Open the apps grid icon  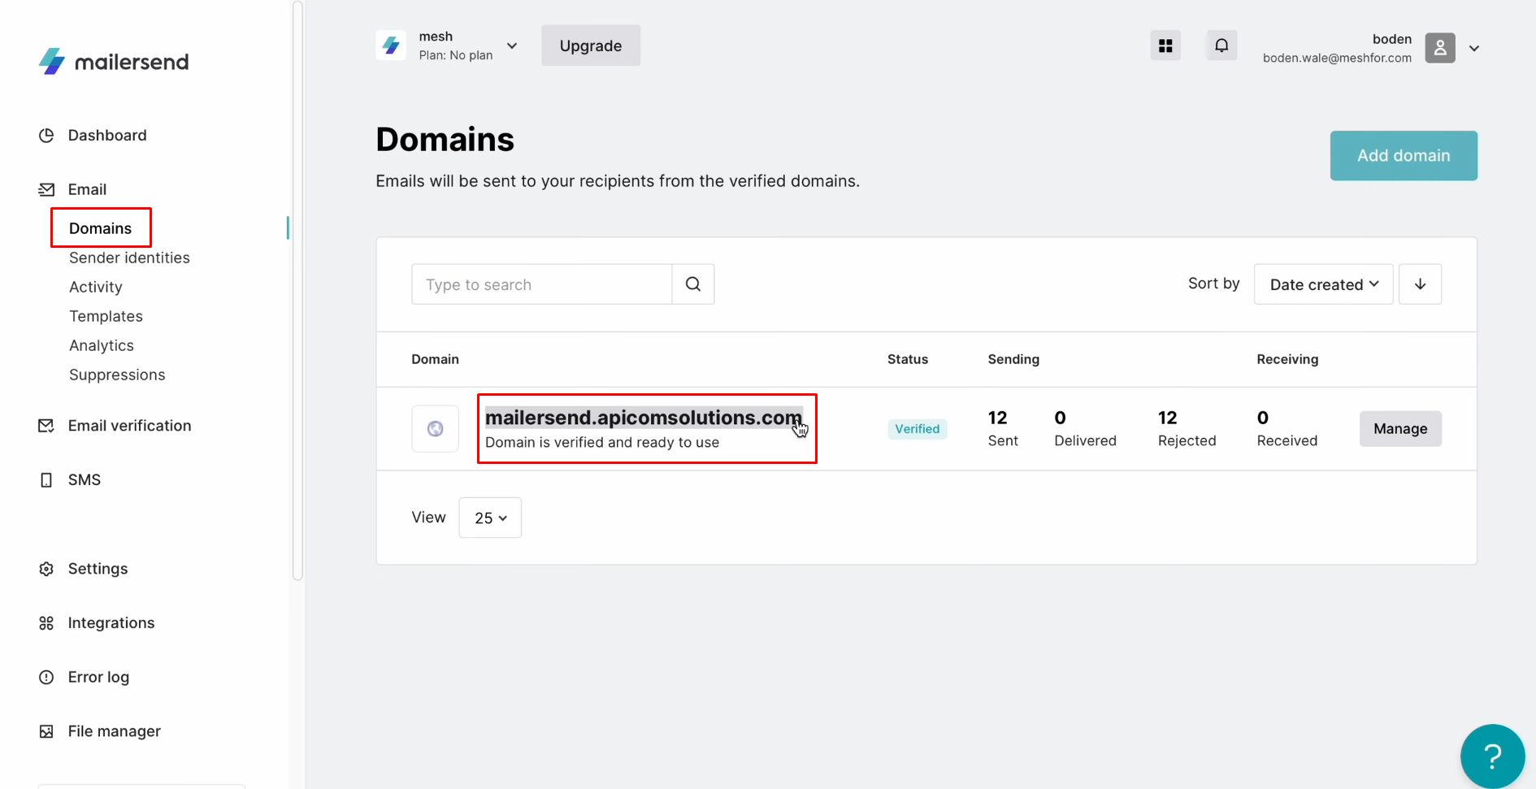[x=1165, y=46]
